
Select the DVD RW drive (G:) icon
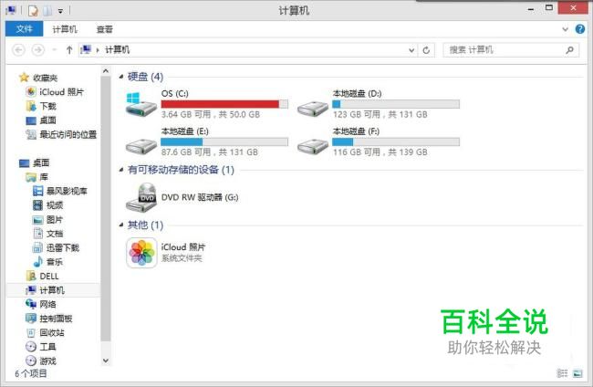coord(141,197)
